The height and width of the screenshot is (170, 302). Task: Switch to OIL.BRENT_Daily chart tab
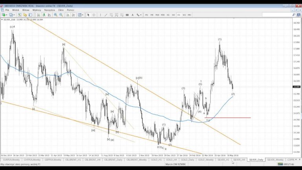click(x=113, y=160)
